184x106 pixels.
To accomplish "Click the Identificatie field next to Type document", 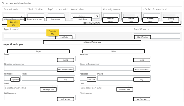I will click(x=157, y=36).
